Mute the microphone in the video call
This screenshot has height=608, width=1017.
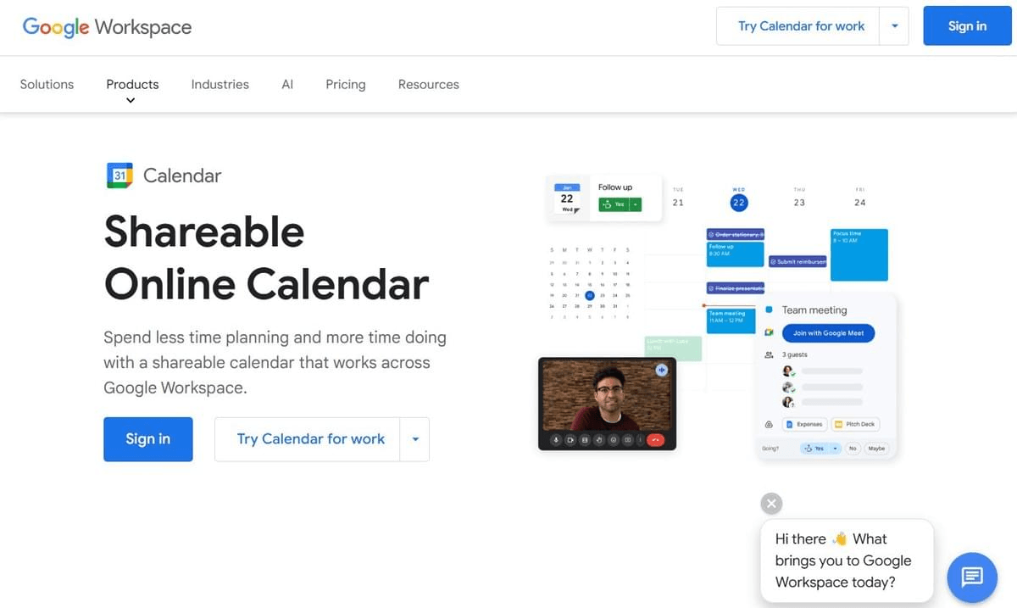(556, 440)
